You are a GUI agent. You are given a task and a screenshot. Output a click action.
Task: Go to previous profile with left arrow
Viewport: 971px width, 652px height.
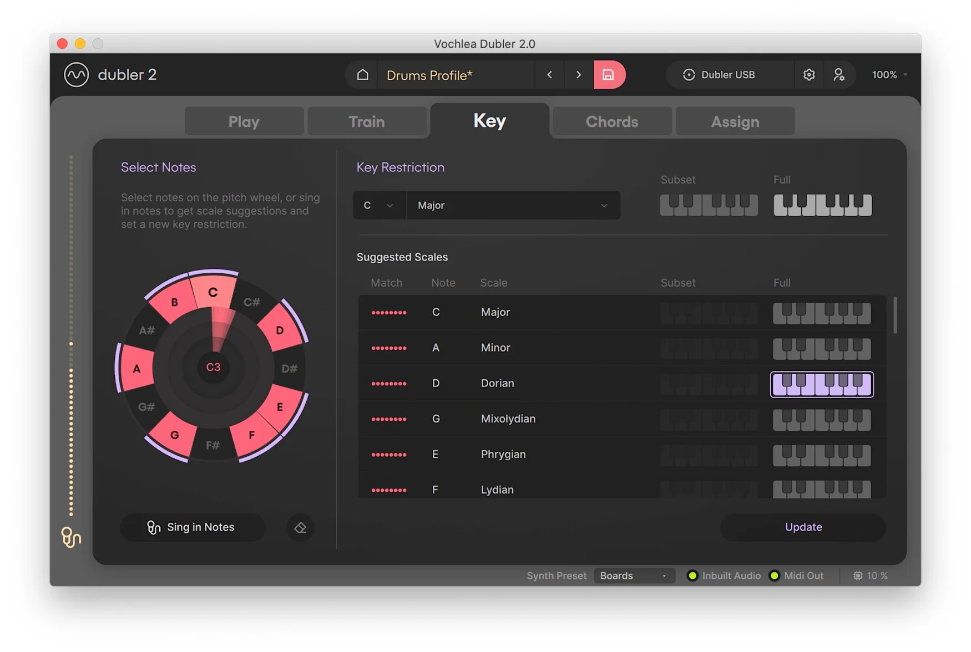pos(549,75)
